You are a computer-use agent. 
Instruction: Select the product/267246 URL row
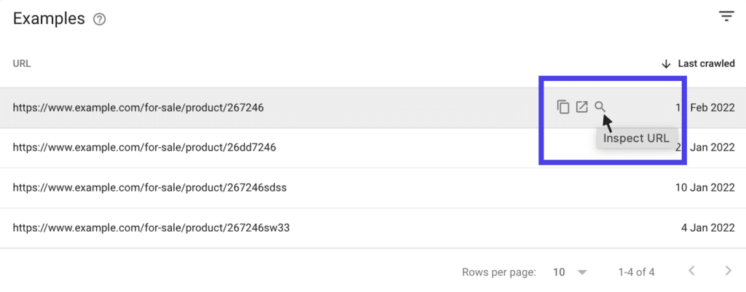coord(138,108)
